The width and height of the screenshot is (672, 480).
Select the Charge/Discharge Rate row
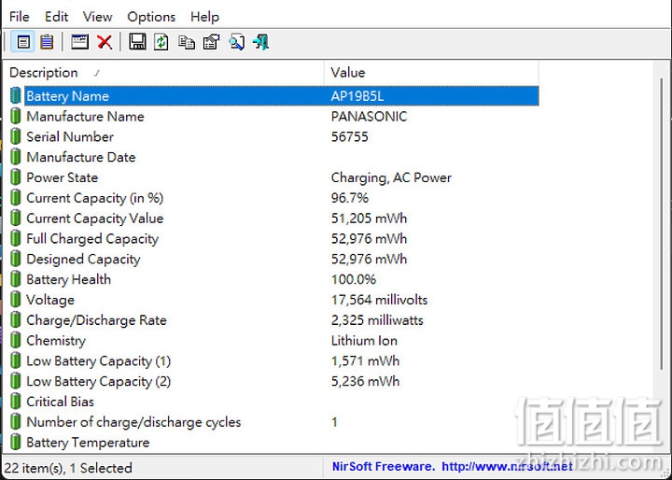274,320
